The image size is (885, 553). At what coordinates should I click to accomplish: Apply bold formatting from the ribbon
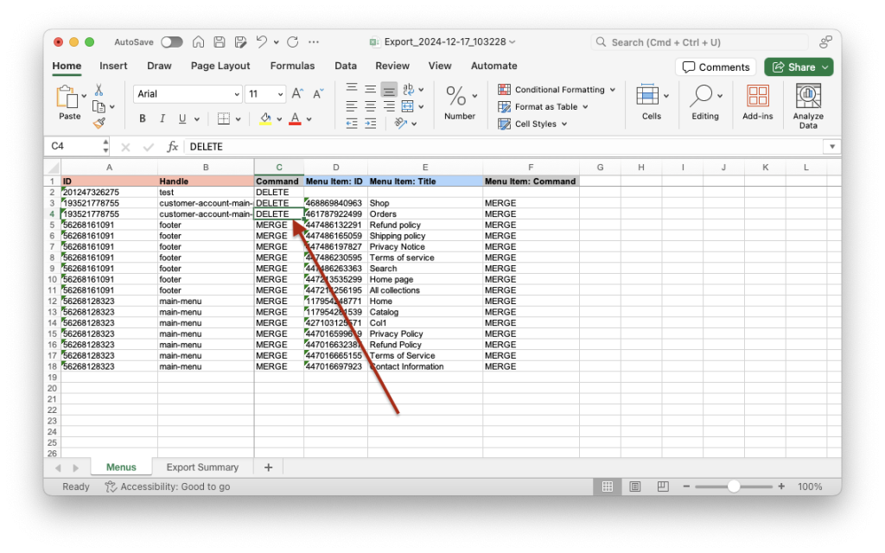point(143,118)
